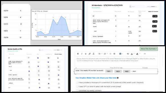Open Sort by dropdown in All Members panel

click(x=152, y=7)
